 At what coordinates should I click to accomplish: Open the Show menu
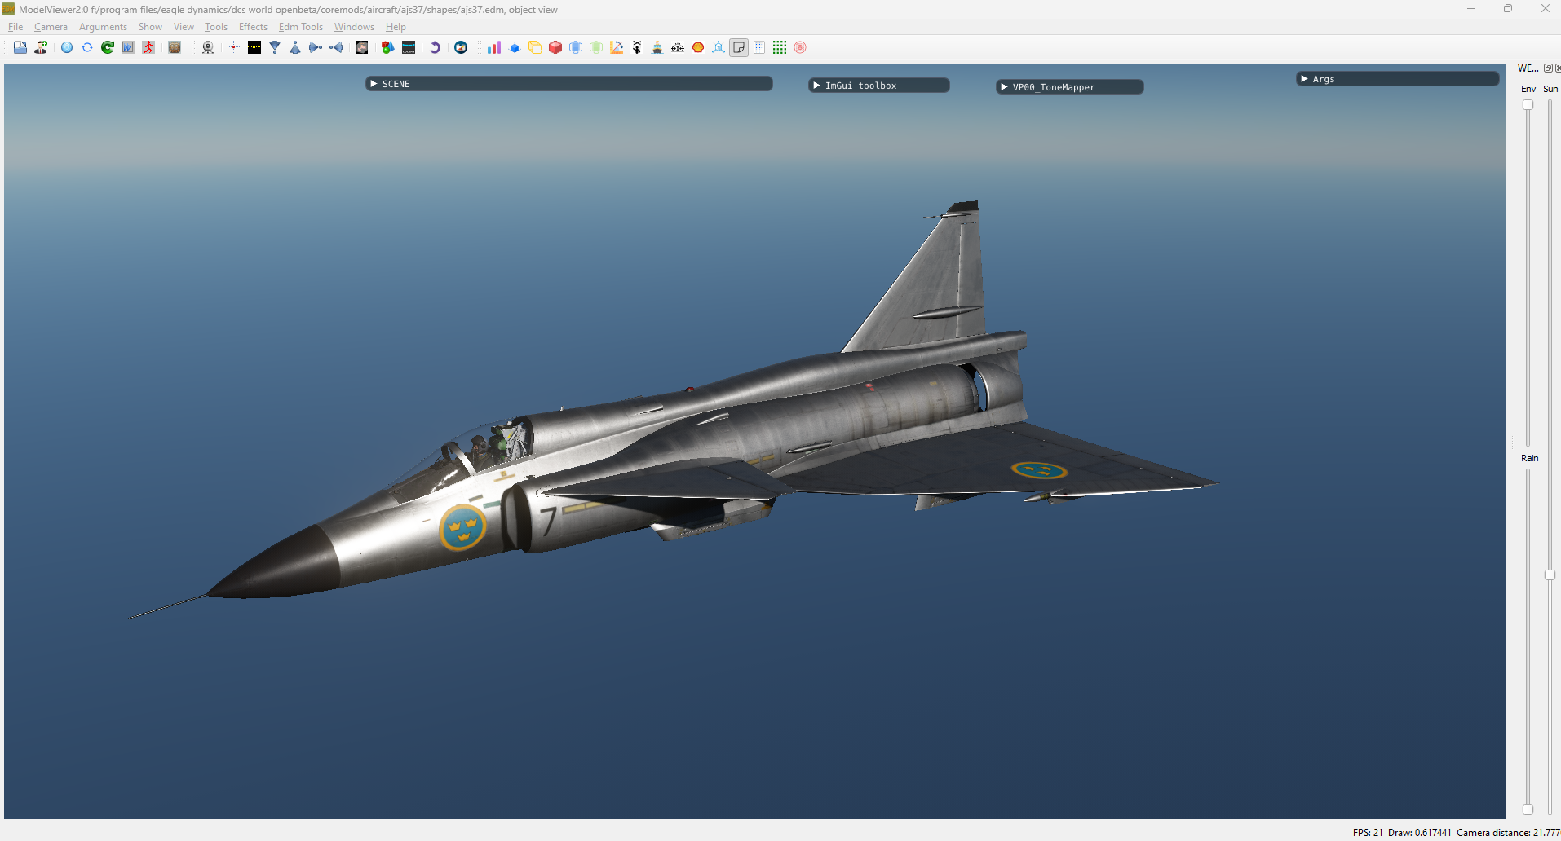pyautogui.click(x=150, y=27)
